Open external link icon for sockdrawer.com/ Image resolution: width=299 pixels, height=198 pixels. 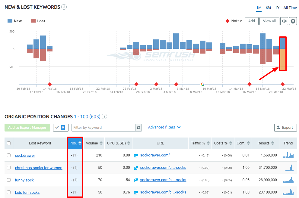click(x=136, y=156)
